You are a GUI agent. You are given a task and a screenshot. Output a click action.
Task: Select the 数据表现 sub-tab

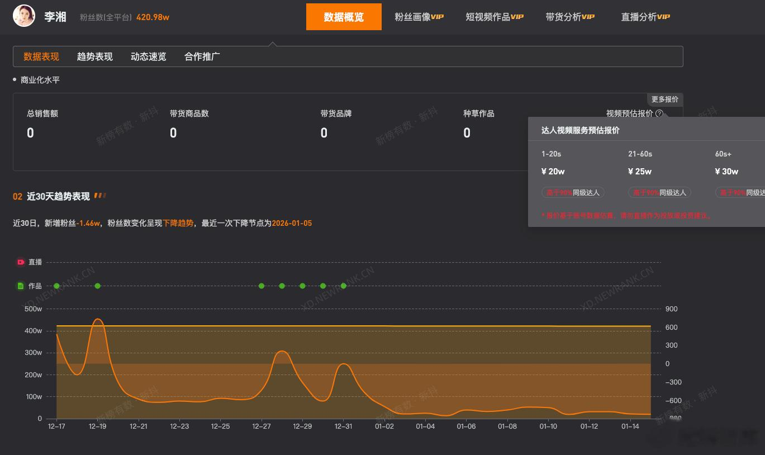(x=41, y=56)
